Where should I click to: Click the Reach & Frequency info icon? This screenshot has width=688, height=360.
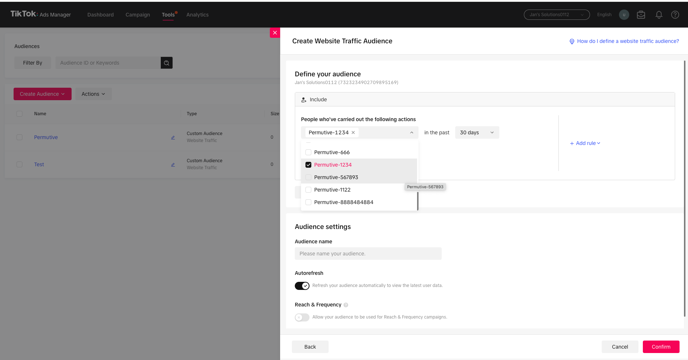[x=346, y=305]
